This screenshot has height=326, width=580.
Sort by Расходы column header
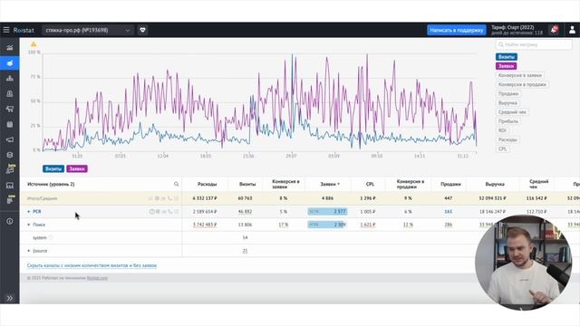tap(207, 184)
